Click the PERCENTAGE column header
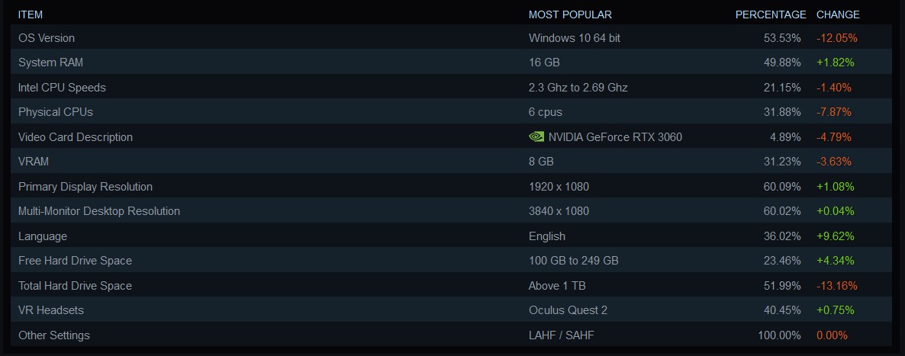Screen dimensions: 905x356 pyautogui.click(x=771, y=14)
